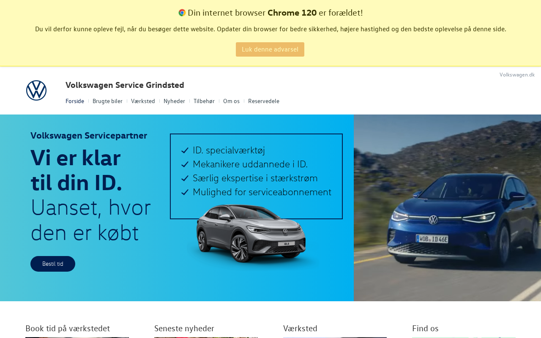The image size is (541, 338).
Task: Select Tilbehør in the navigation bar
Action: (x=204, y=101)
